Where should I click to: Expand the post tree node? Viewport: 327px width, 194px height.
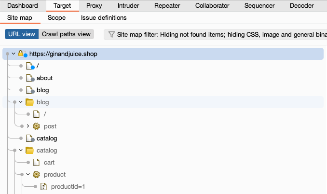28,126
